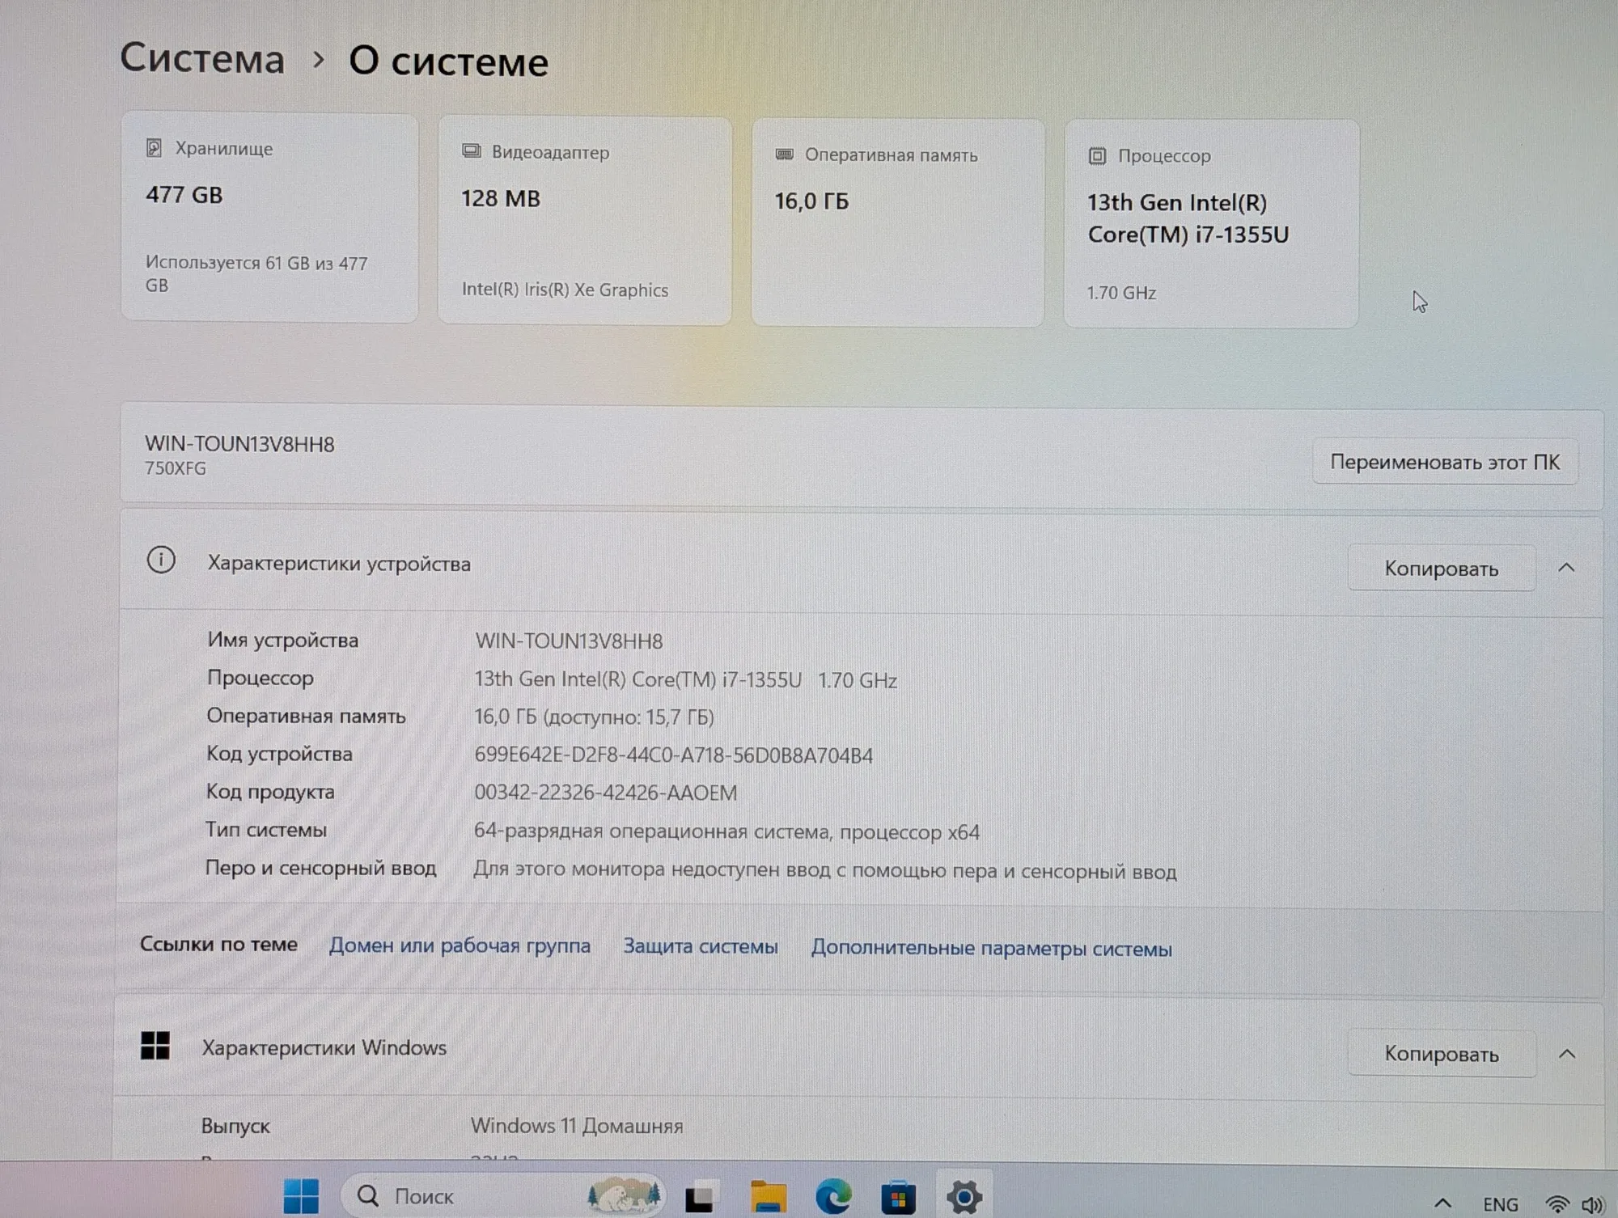Open Microsoft Store from the taskbar
This screenshot has width=1618, height=1218.
pos(898,1198)
